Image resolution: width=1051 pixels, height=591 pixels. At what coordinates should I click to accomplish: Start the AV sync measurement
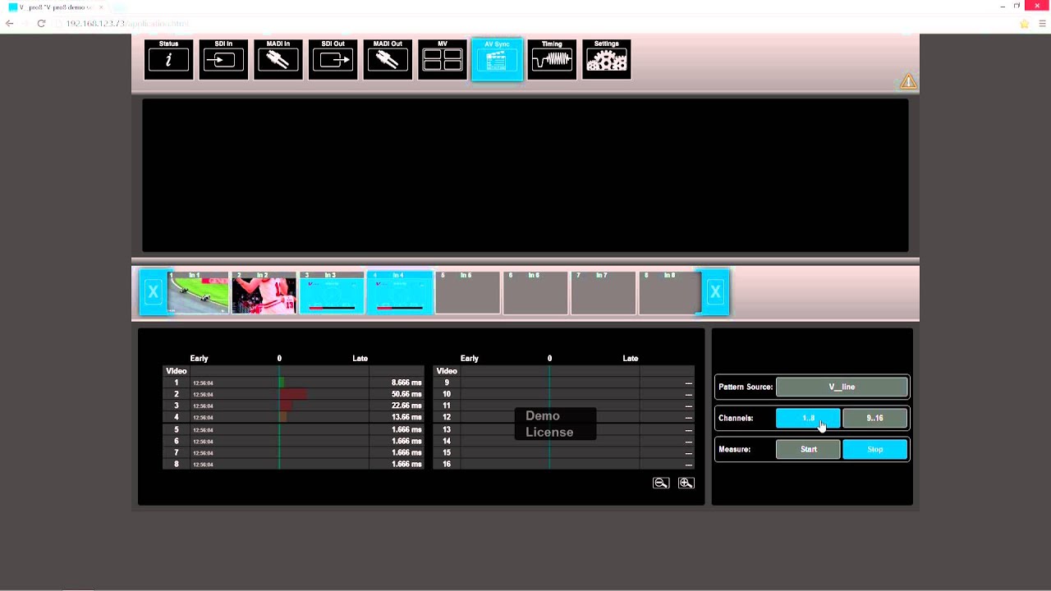[x=808, y=449]
